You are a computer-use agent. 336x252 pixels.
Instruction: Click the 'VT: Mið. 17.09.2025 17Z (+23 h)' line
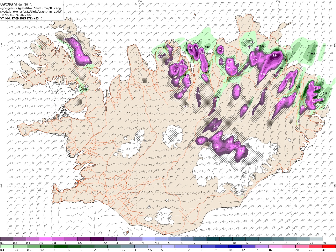pyautogui.click(x=21, y=18)
